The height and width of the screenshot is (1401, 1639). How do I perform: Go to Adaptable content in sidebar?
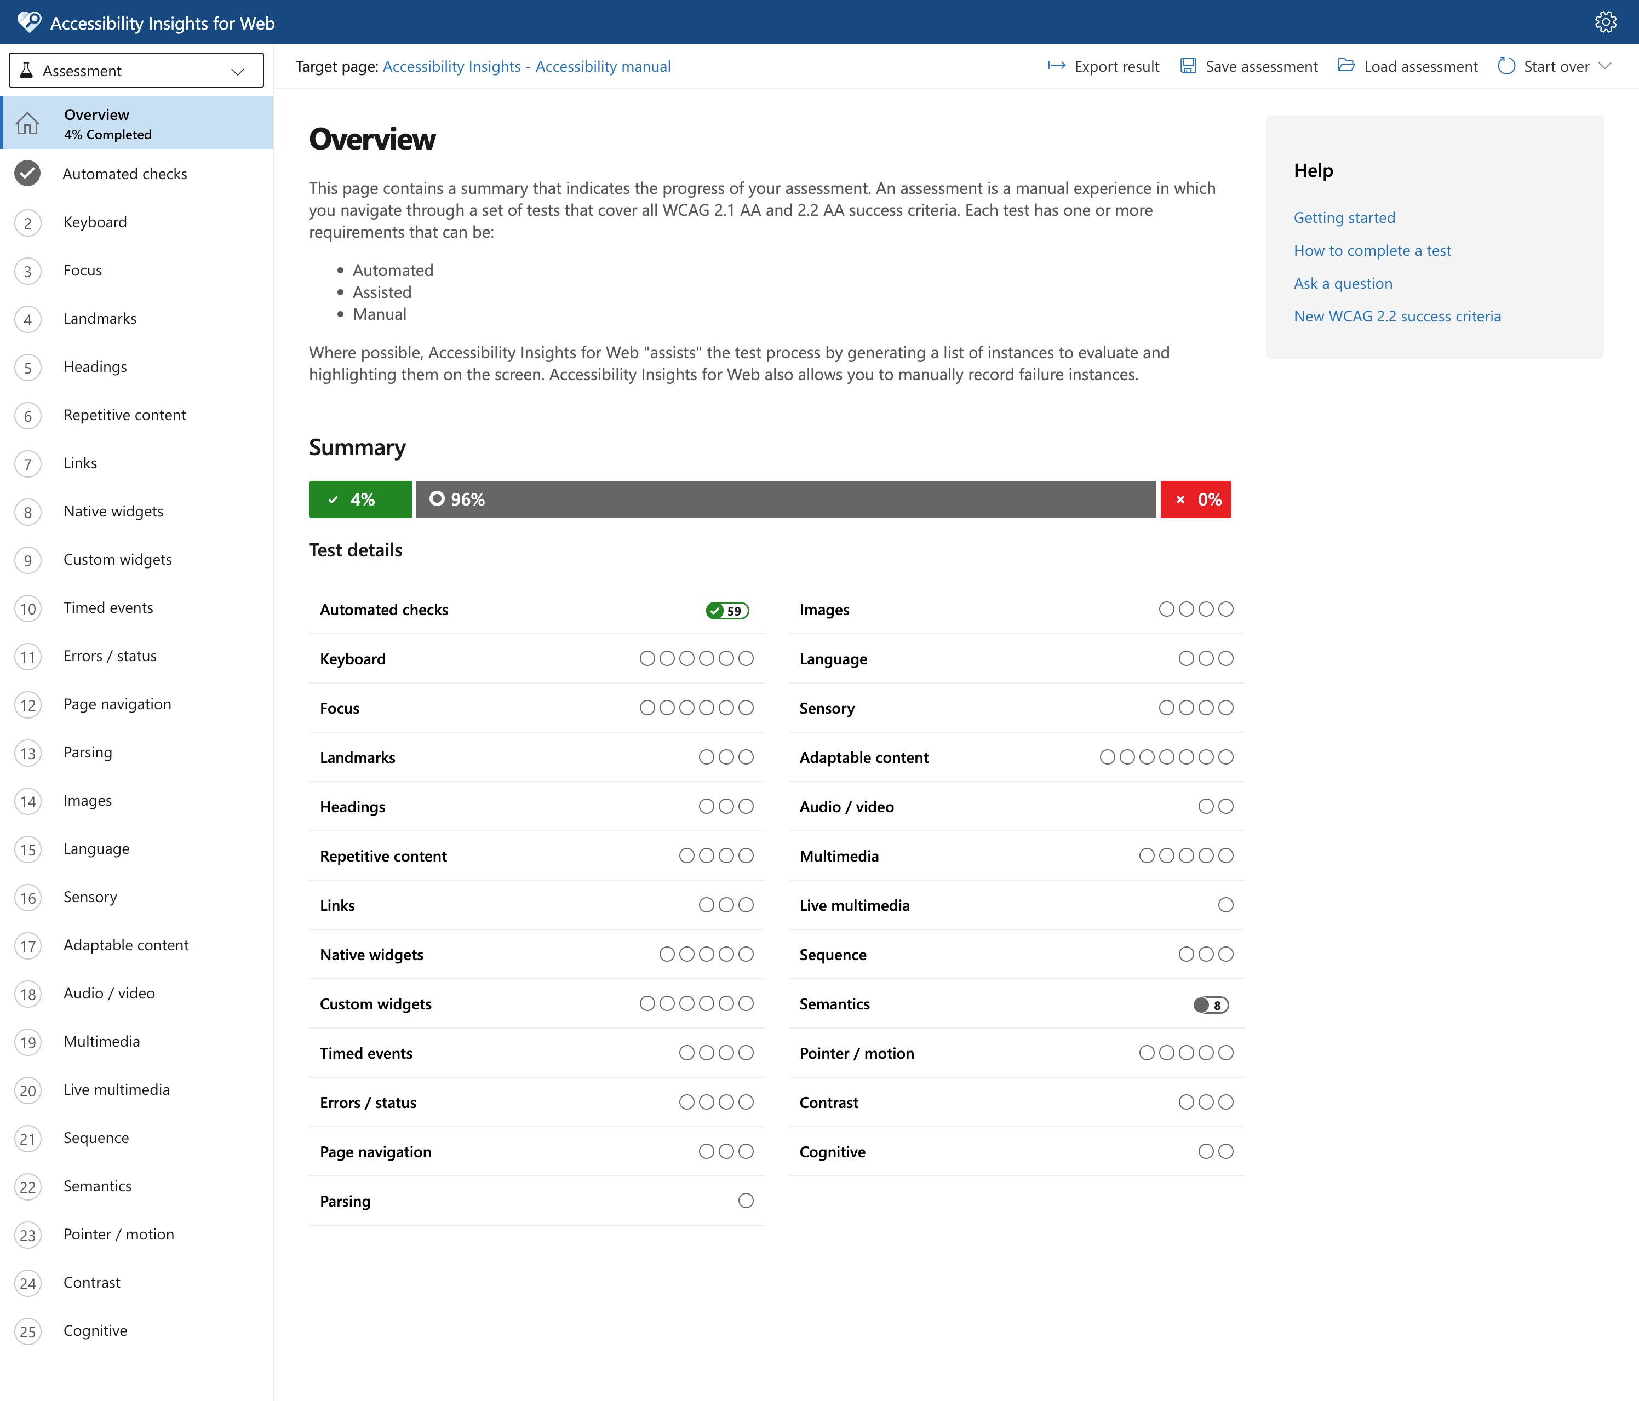pyautogui.click(x=136, y=945)
